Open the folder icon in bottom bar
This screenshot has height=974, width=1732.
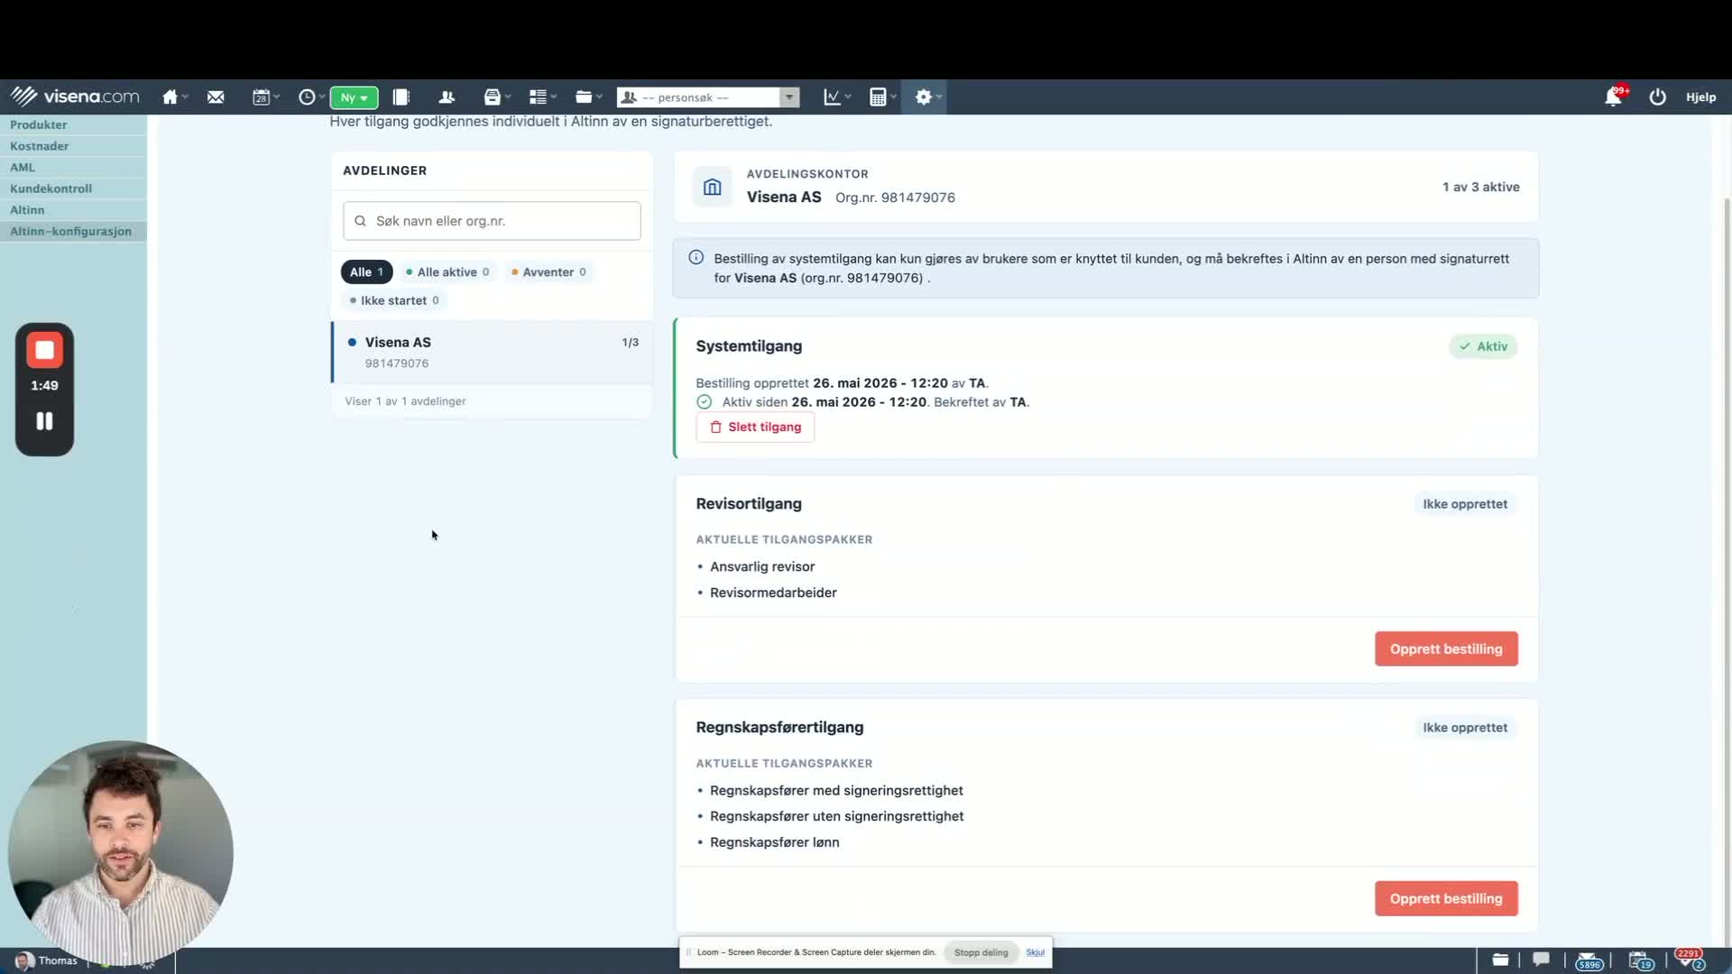click(1500, 960)
